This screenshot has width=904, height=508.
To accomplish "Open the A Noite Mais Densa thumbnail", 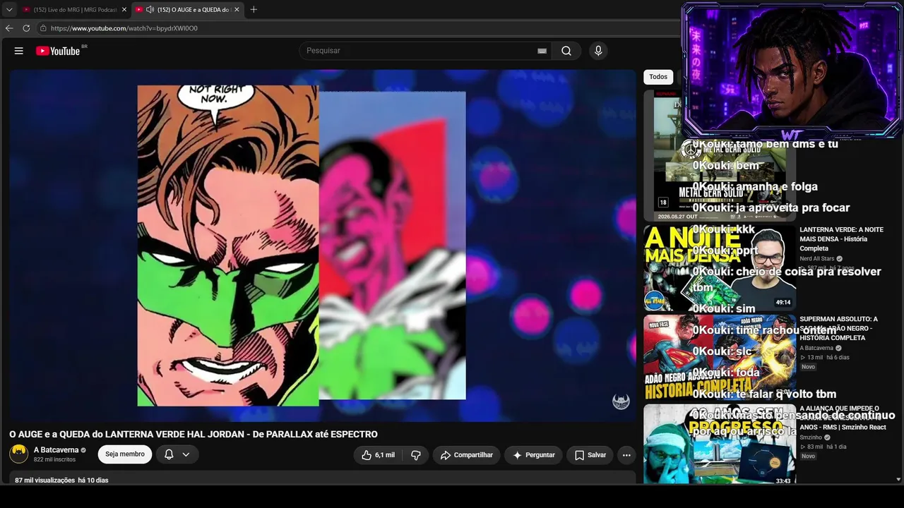I will tap(720, 268).
